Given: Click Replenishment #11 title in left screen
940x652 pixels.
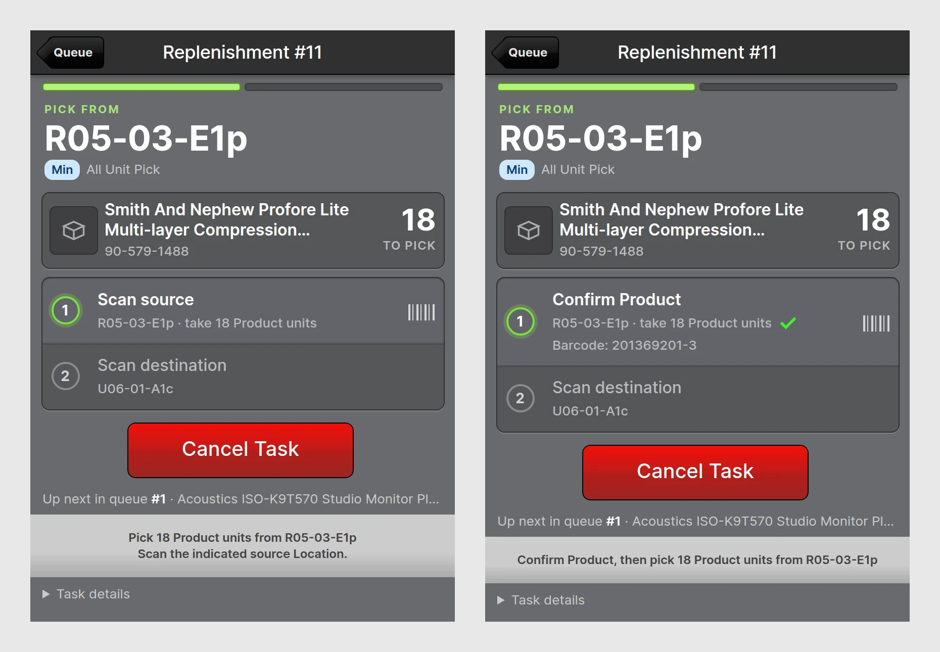Looking at the screenshot, I should (x=243, y=53).
